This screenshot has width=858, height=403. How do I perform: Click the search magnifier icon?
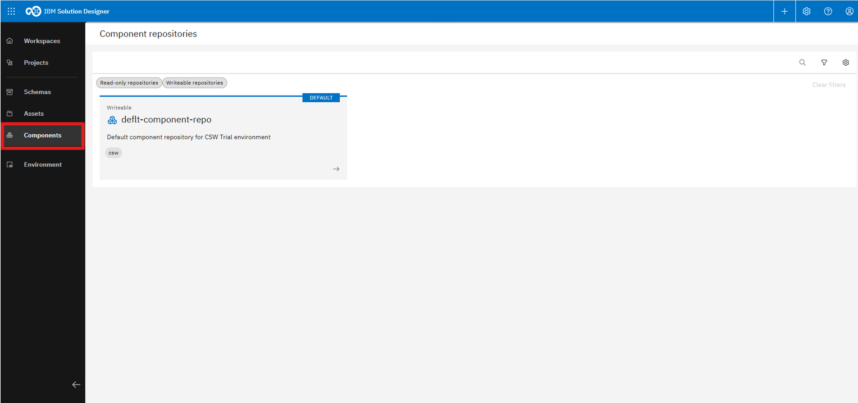coord(802,62)
